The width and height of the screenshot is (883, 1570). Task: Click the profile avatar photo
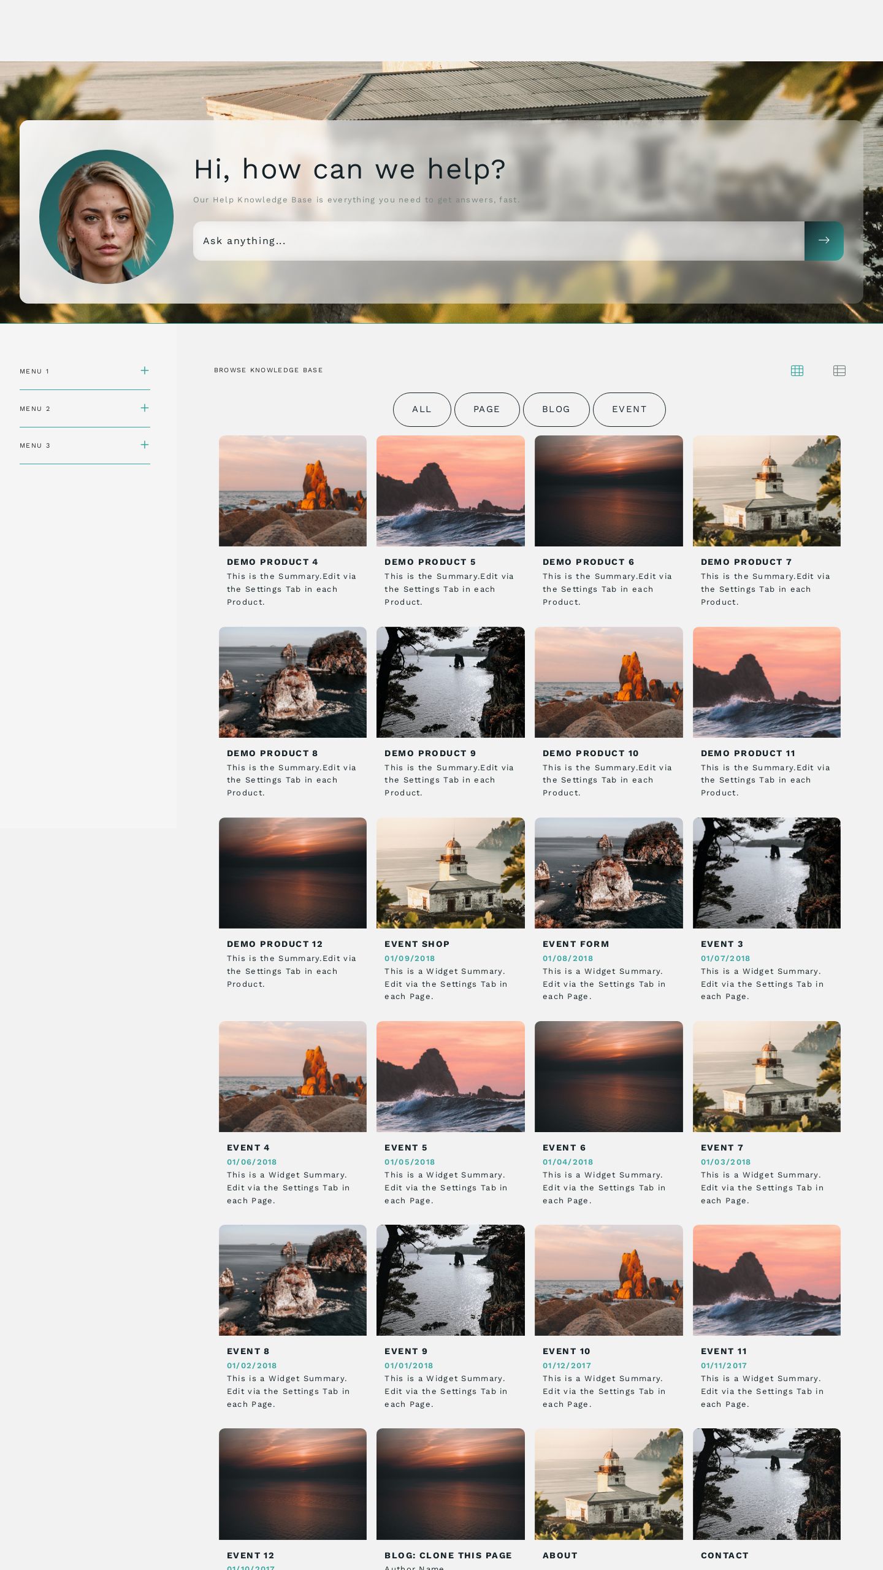(x=106, y=216)
